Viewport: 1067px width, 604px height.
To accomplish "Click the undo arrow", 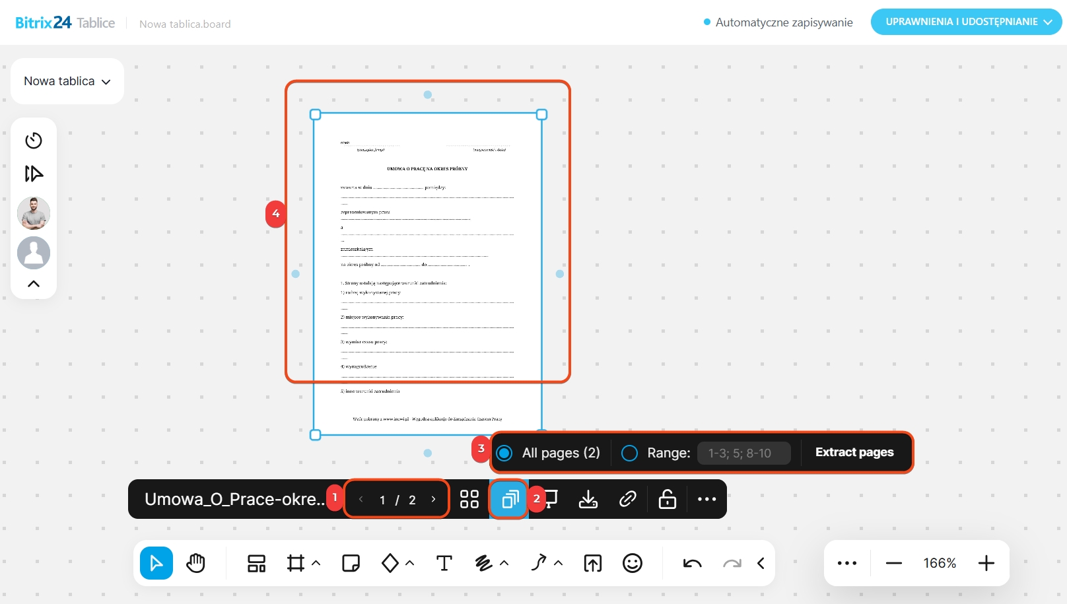I will point(692,563).
